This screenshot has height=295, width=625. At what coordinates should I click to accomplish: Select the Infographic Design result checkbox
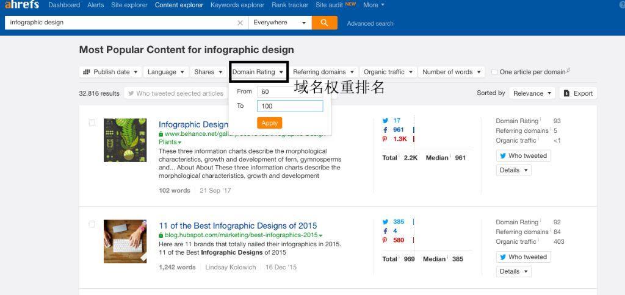pyautogui.click(x=92, y=123)
